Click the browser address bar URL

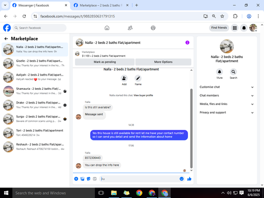coord(78,16)
